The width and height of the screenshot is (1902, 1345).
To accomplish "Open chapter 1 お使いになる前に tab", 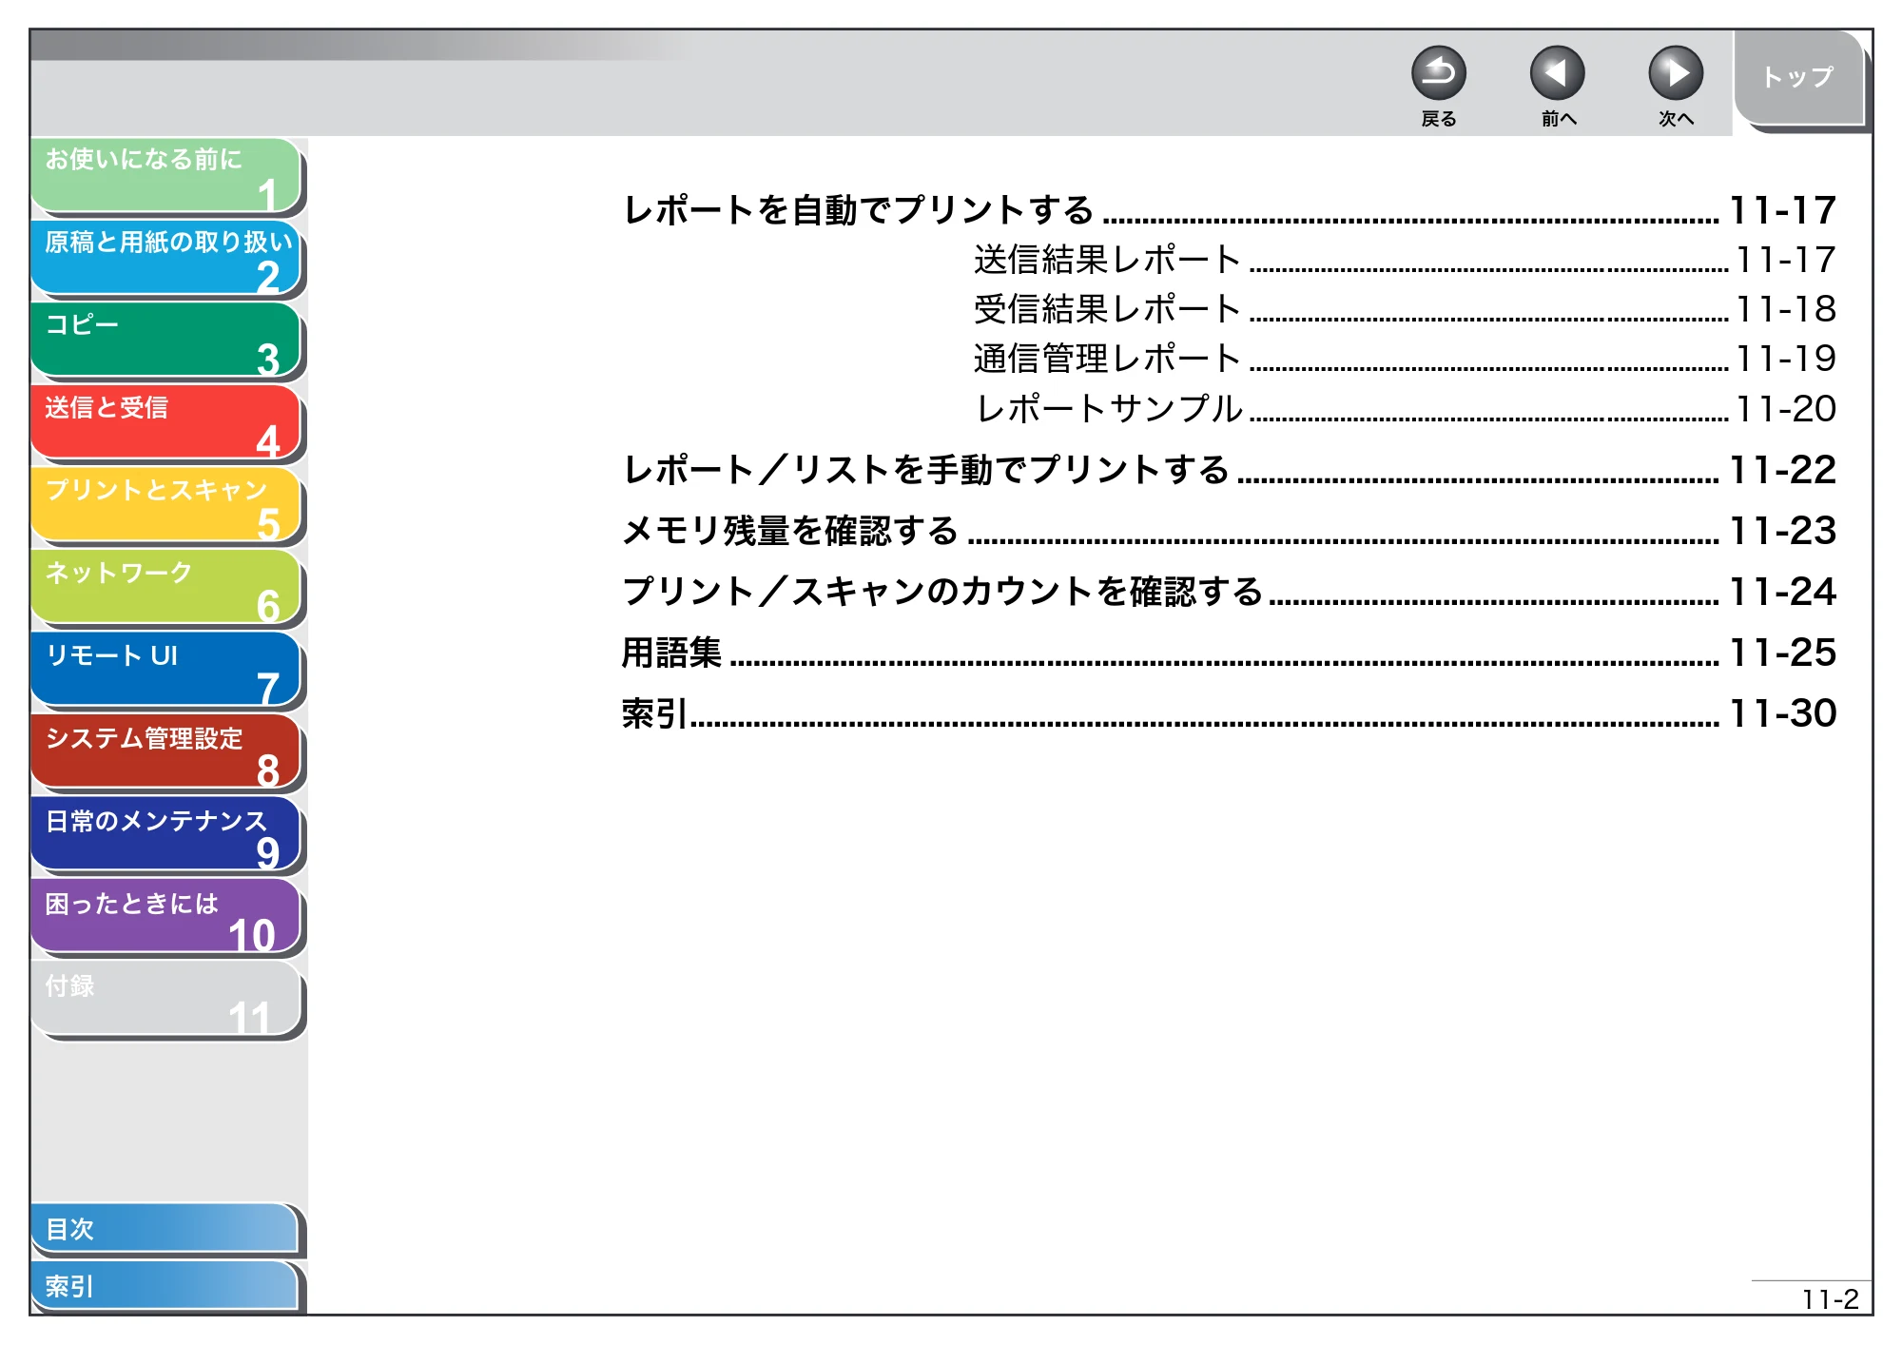I will click(166, 176).
